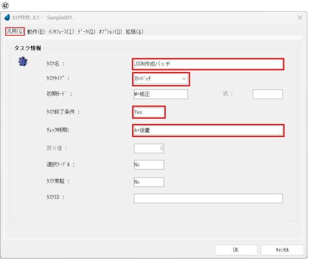Go to the データ(D) tab

click(x=91, y=32)
